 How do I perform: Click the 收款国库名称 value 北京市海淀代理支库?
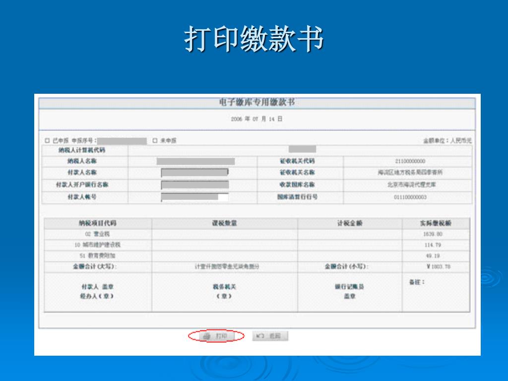[411, 185]
